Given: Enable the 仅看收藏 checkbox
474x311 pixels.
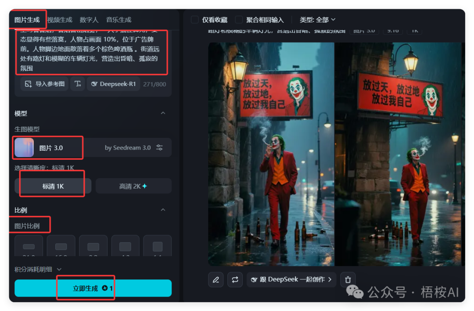Looking at the screenshot, I should (195, 20).
